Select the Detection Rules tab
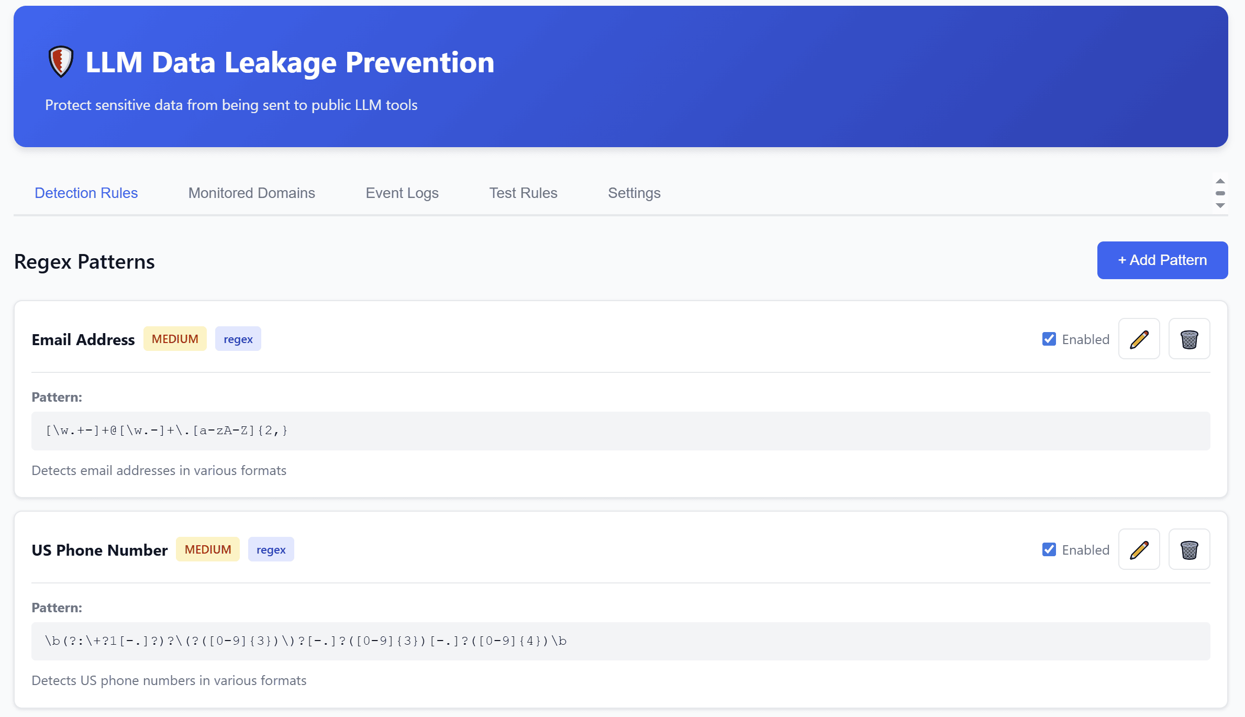 click(x=86, y=193)
